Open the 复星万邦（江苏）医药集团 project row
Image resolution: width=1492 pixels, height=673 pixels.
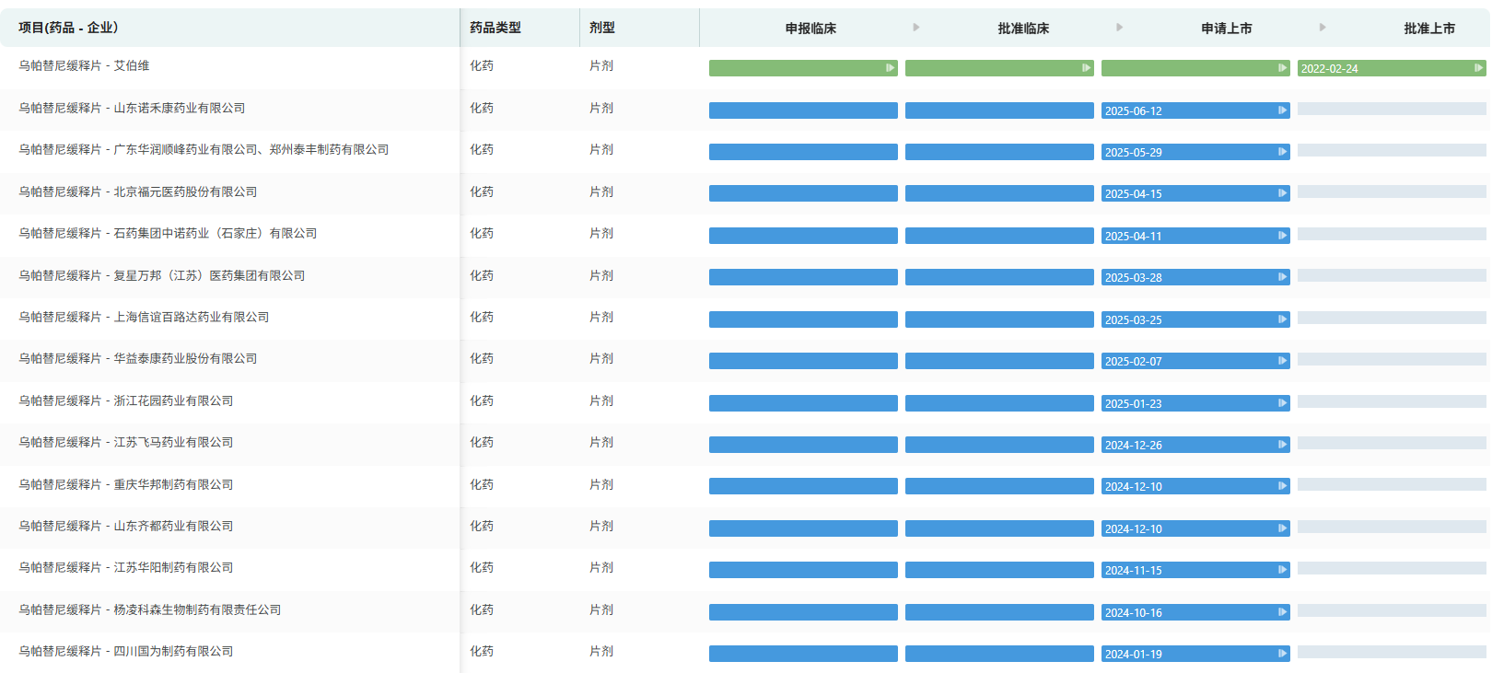(x=162, y=275)
